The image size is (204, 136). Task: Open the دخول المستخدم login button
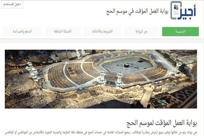tap(12, 4)
